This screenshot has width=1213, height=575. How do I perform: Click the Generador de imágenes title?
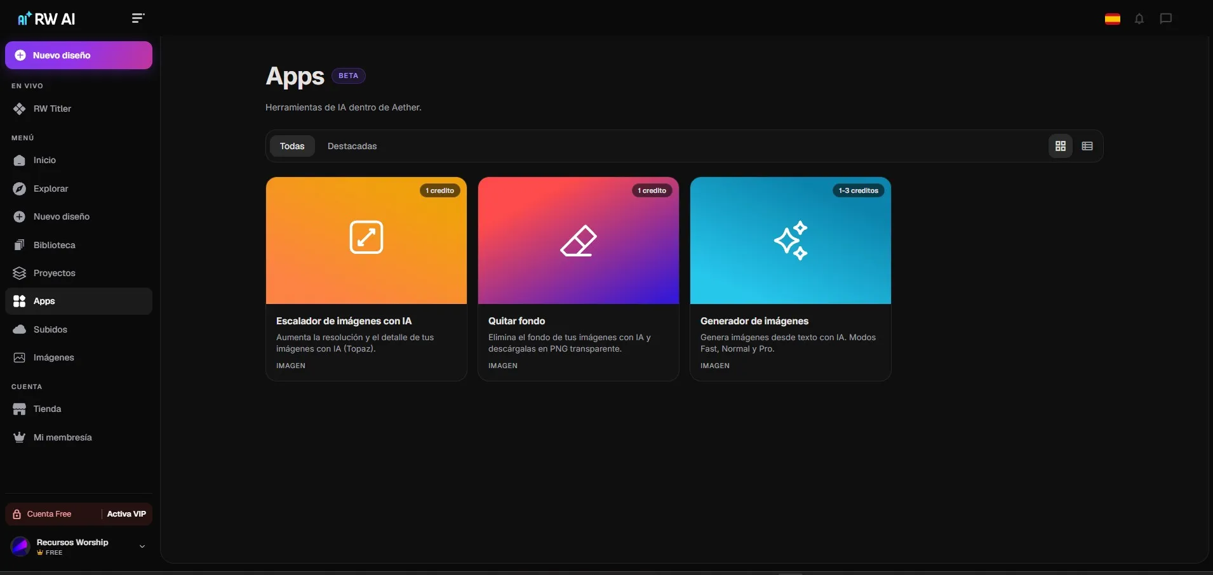click(754, 321)
